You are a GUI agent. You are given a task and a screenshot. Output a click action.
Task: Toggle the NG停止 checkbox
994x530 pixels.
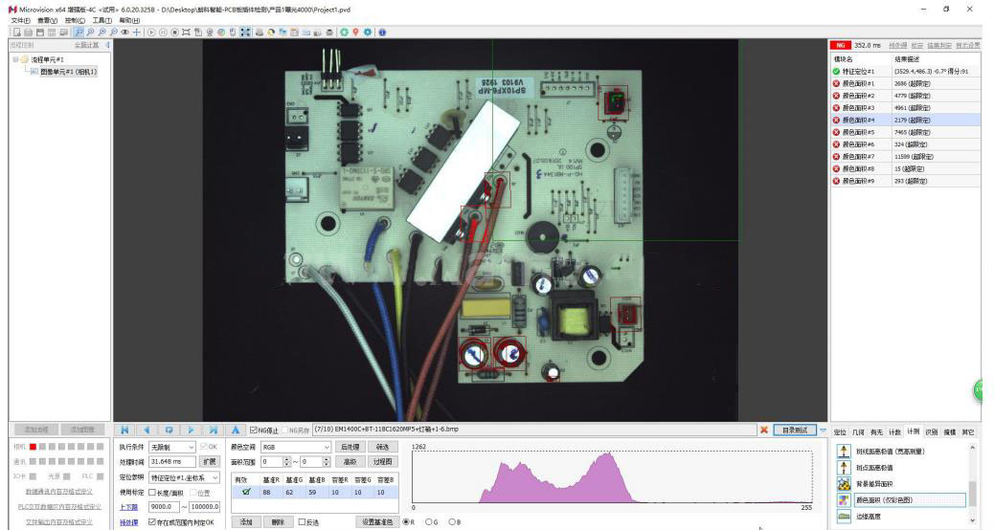pyautogui.click(x=254, y=430)
